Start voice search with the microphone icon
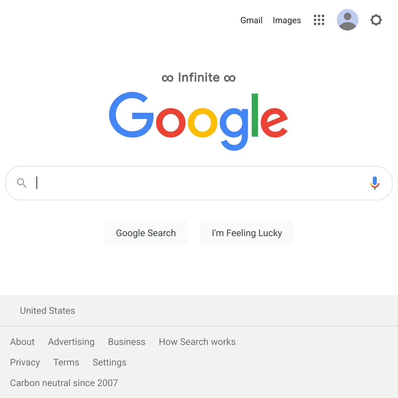398x398 pixels. (375, 183)
